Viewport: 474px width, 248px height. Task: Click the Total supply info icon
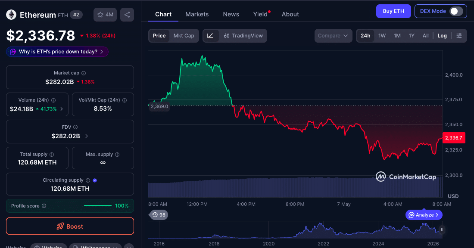coord(52,155)
